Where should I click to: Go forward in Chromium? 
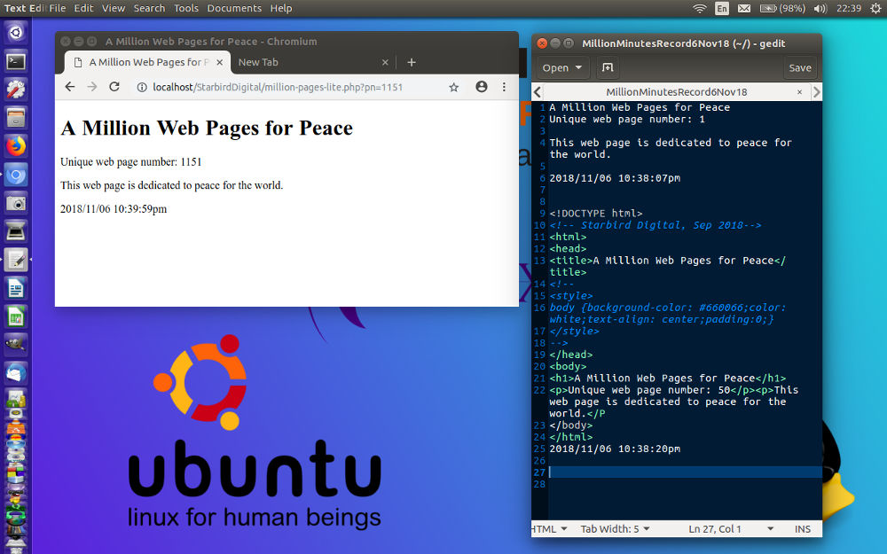pyautogui.click(x=92, y=87)
